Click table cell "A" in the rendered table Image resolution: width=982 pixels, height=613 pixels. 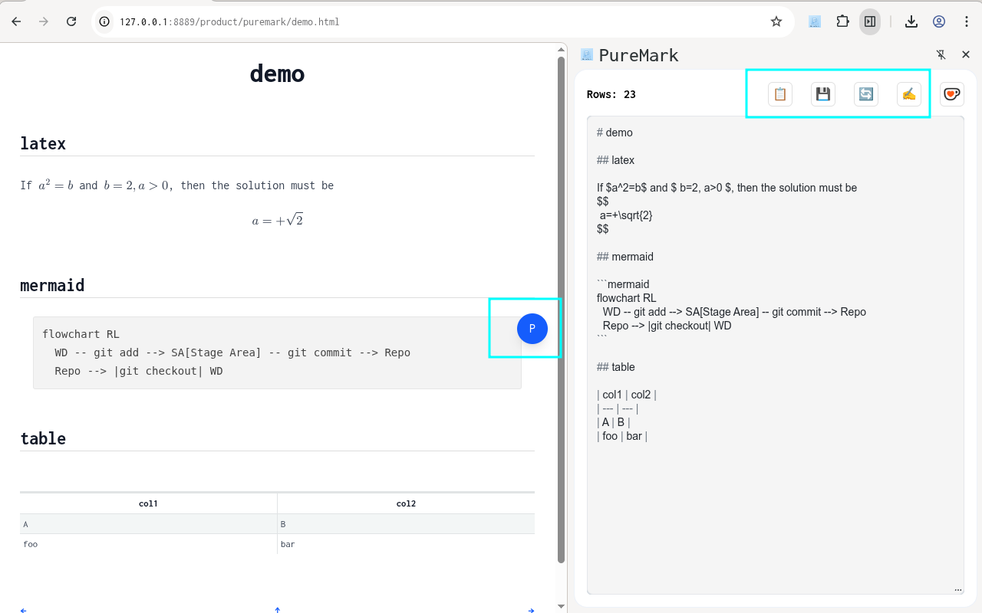click(x=148, y=524)
